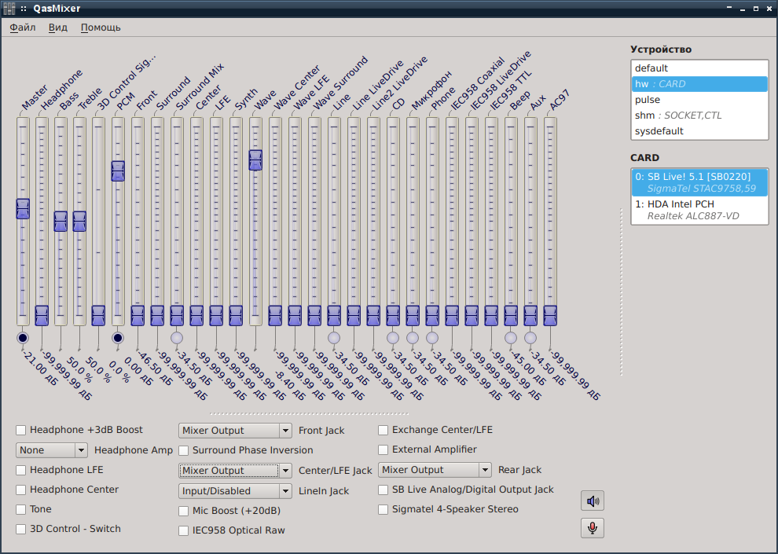Screen dimensions: 778x554
Task: Click the Headphone slider handle
Action: coord(42,315)
